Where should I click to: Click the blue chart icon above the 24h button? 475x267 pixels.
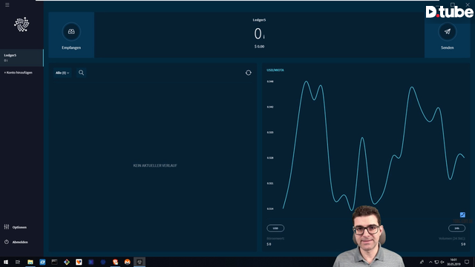click(x=462, y=214)
